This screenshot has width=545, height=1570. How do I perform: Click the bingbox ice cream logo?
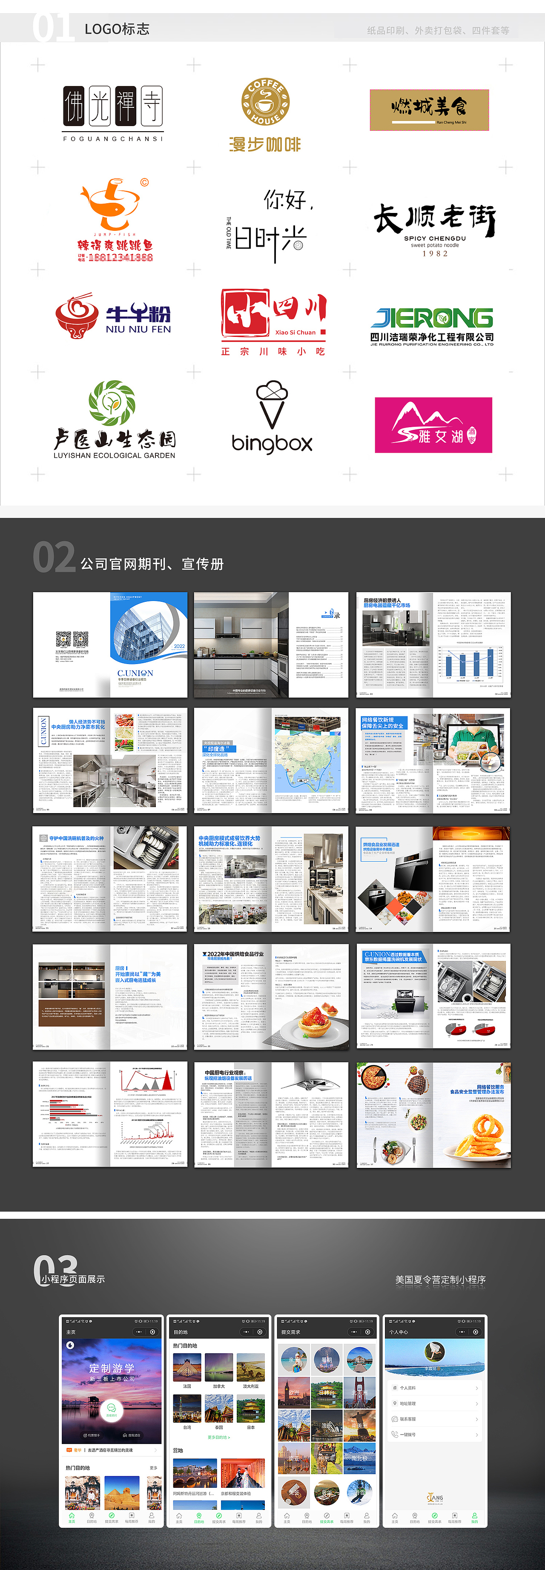(272, 417)
